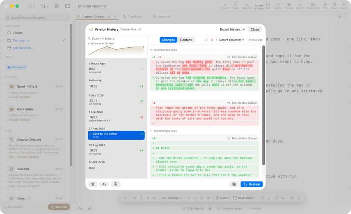Click the Version History clock icon

pos(91,29)
